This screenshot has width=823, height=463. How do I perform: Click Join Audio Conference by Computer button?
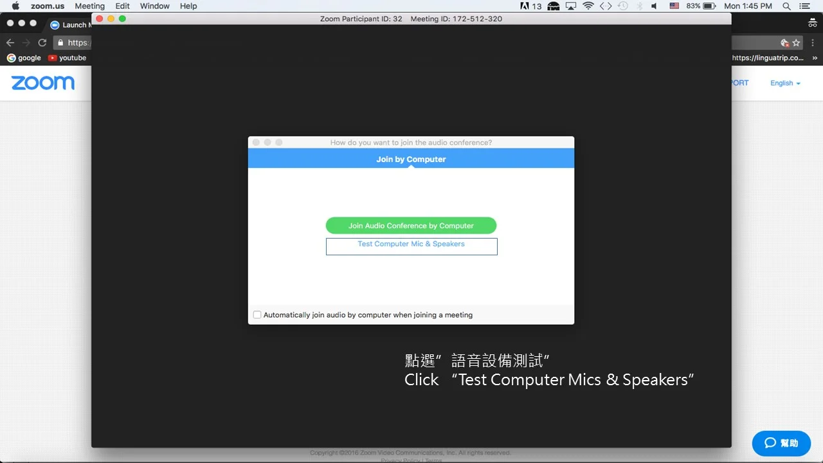pos(411,226)
